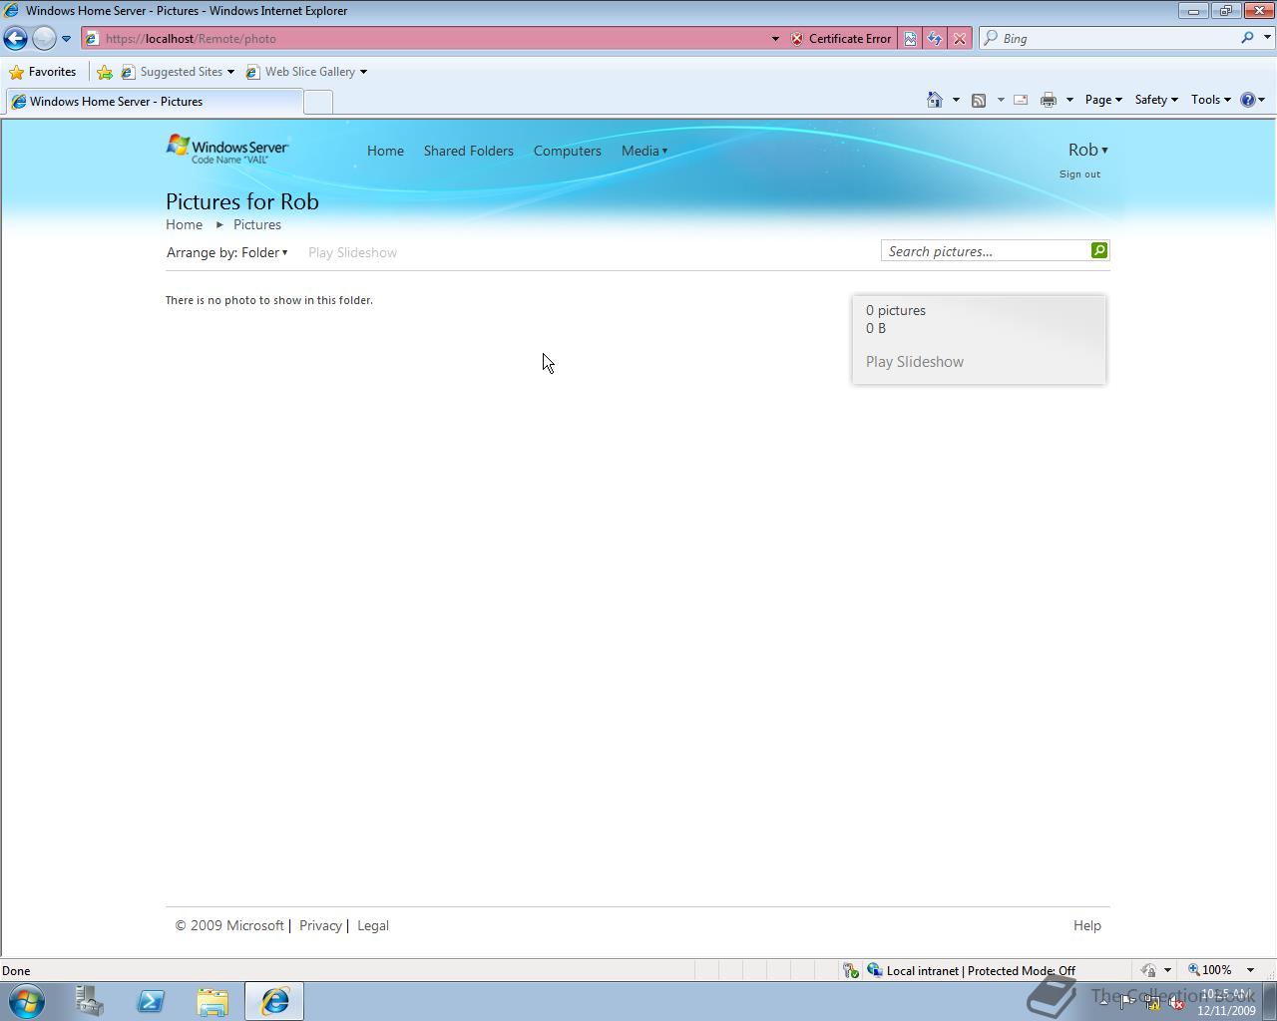Click the Certificate Error indicator
Image resolution: width=1277 pixels, height=1021 pixels.
841,39
